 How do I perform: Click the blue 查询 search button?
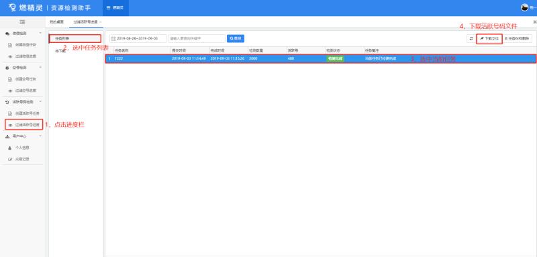point(236,39)
